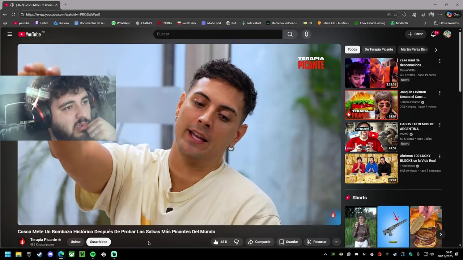Image resolution: width=463 pixels, height=260 pixels.
Task: Like the video with thumbs up
Action: pos(220,242)
